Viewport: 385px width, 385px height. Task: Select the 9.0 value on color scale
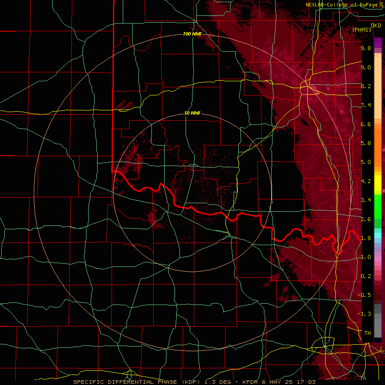point(366,68)
